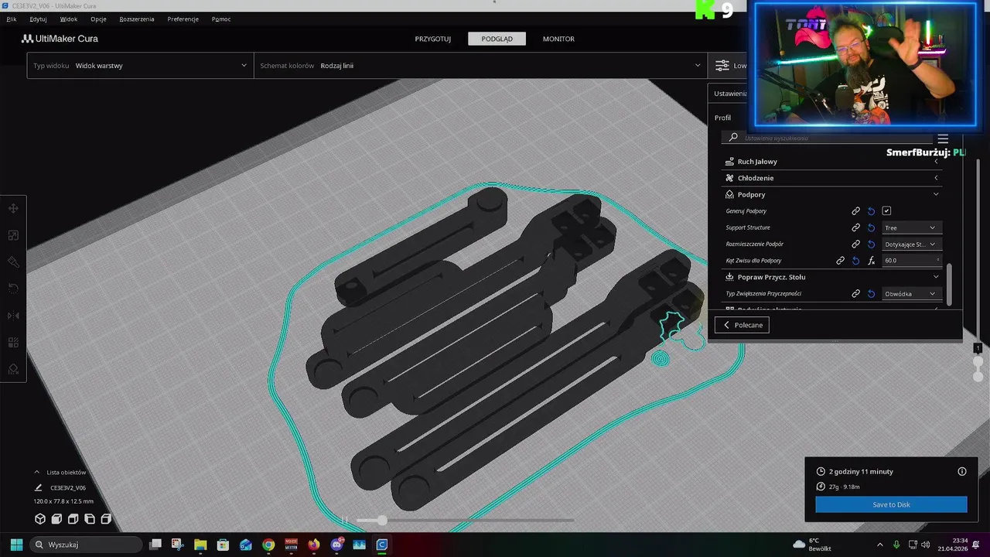Reset Kąt Zwisu dla Podpory value
Screen dimensions: 990x557
point(855,261)
